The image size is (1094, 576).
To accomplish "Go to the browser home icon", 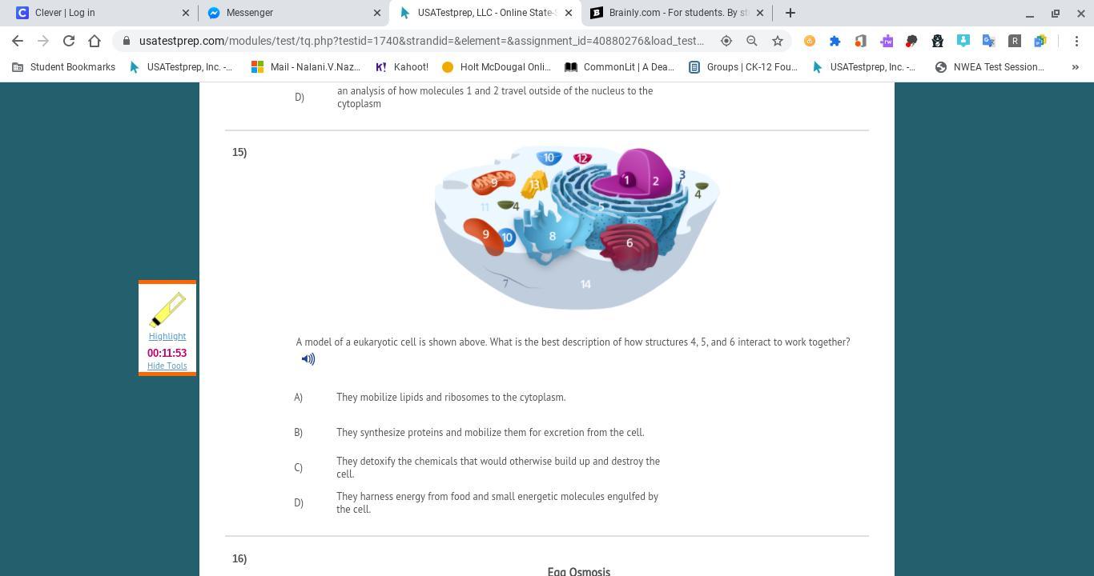I will click(95, 41).
